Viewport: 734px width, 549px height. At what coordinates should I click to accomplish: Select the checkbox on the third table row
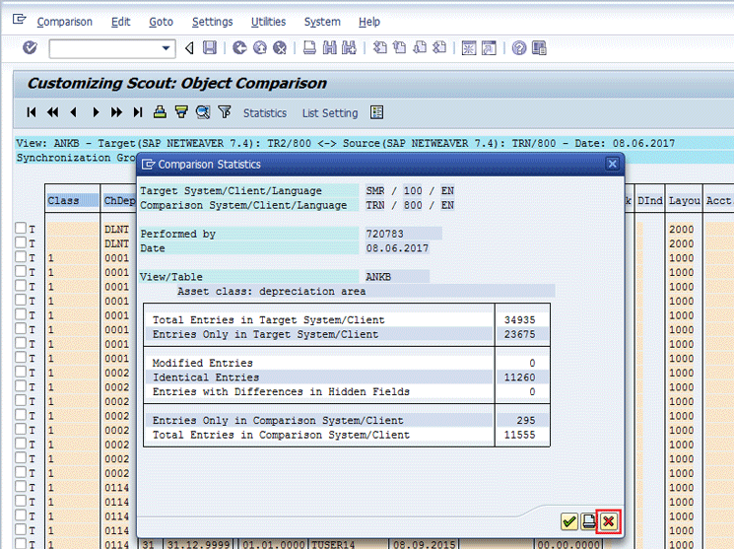coord(21,257)
